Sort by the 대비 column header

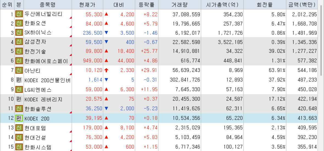point(119,5)
